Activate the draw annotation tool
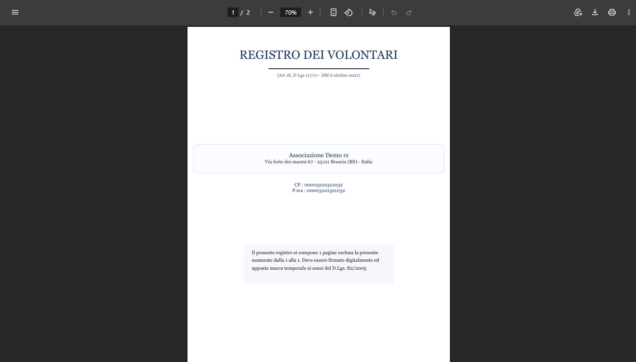This screenshot has width=636, height=362. (x=373, y=12)
